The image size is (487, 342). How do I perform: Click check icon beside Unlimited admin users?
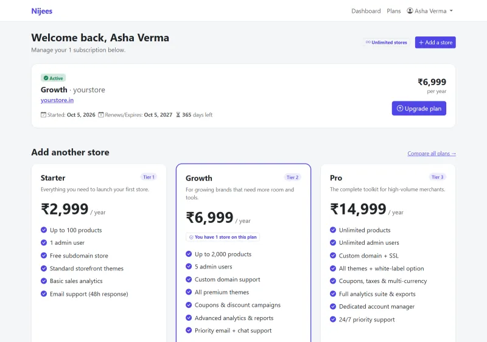click(333, 242)
